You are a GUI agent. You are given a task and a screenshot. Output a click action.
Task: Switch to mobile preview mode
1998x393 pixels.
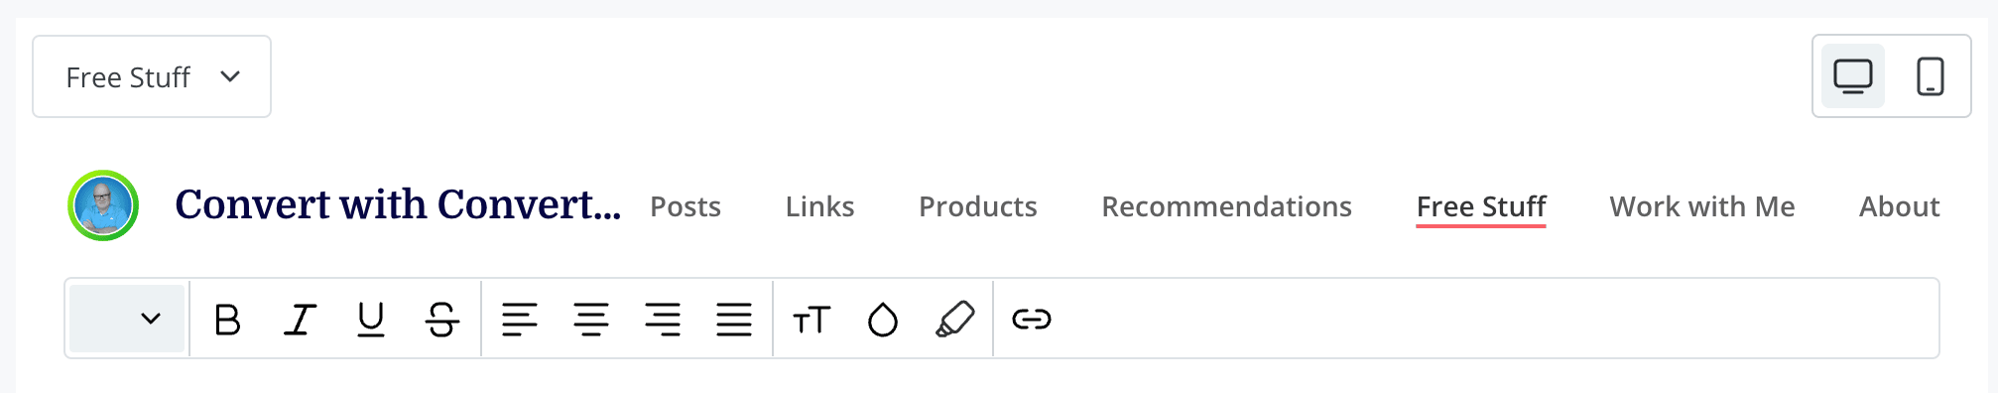click(1930, 76)
